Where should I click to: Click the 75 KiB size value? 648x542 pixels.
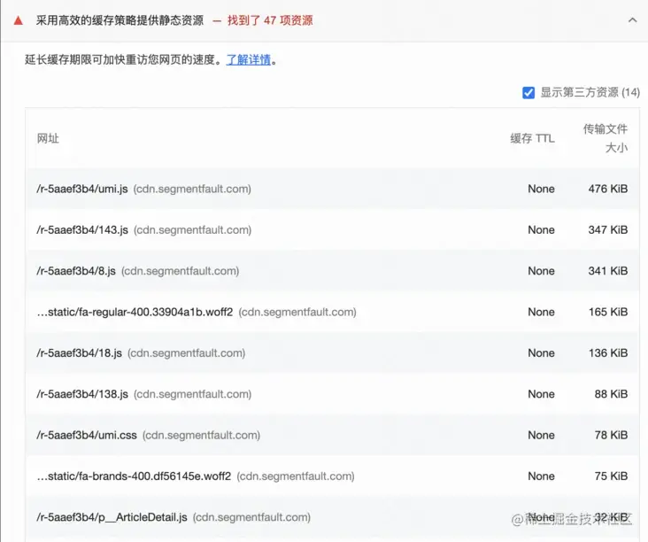click(611, 476)
